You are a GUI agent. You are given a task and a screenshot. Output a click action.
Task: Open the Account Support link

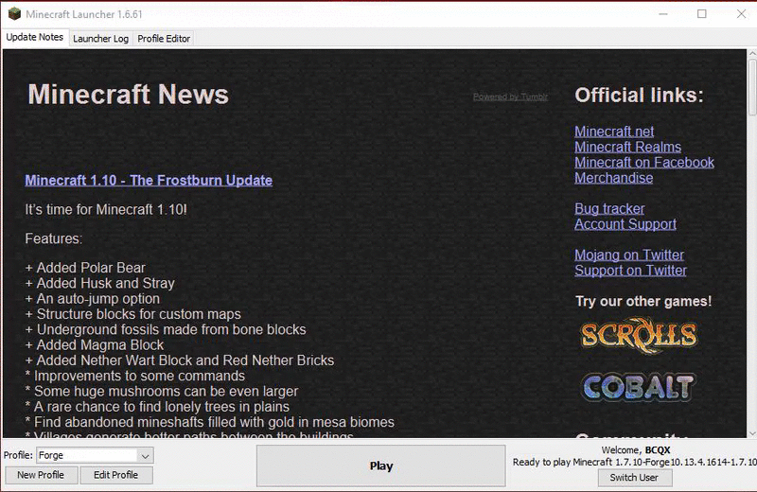(625, 224)
